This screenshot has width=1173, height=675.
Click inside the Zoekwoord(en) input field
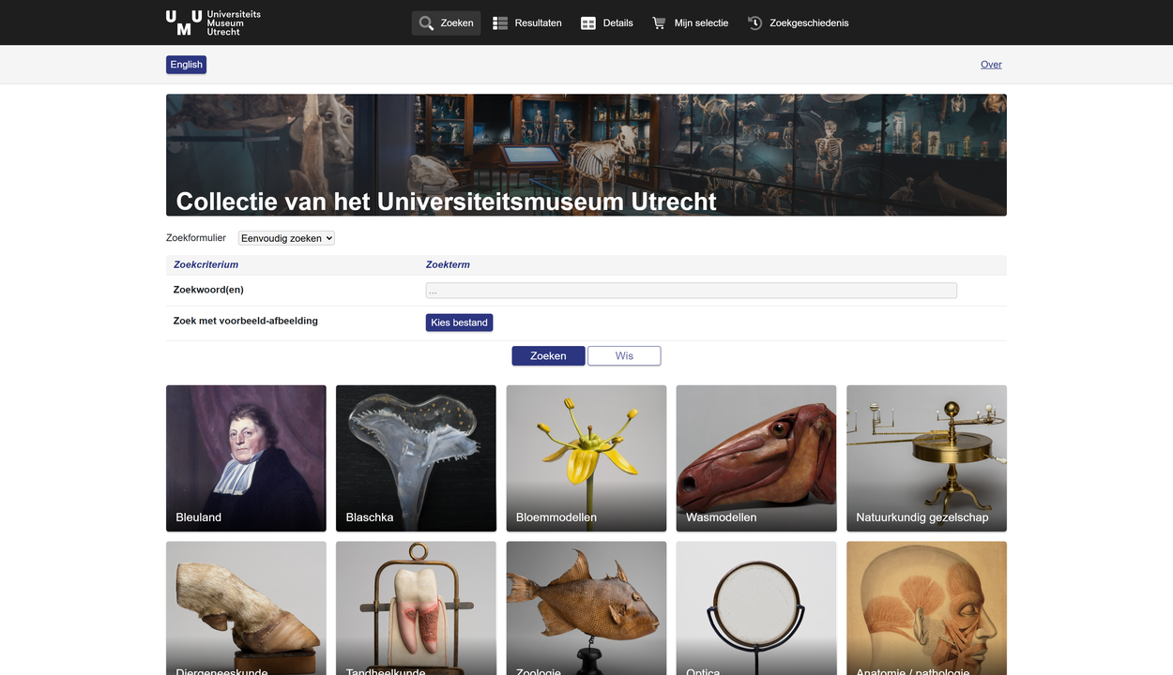click(x=691, y=290)
